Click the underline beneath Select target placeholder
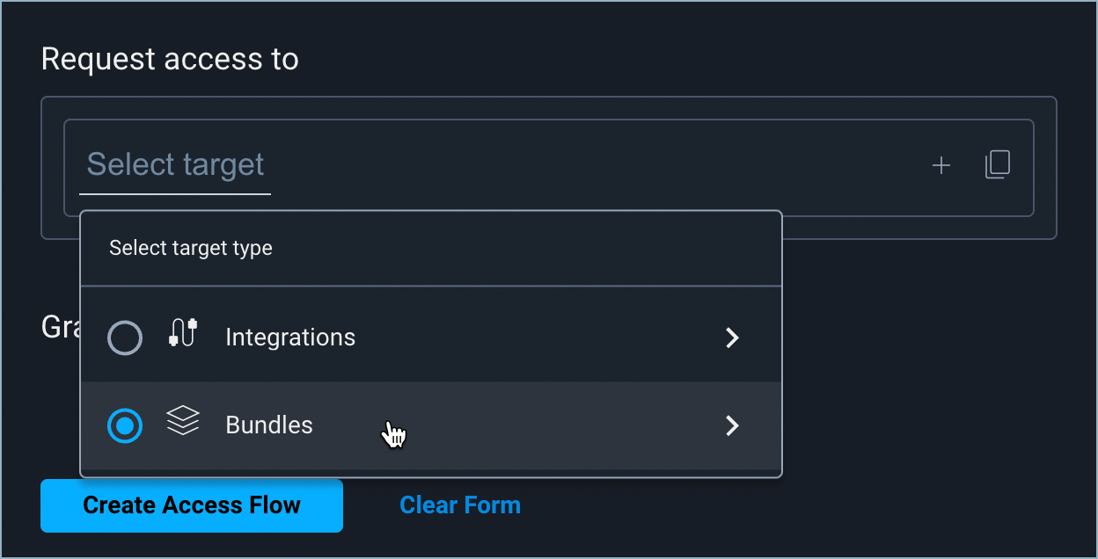Viewport: 1098px width, 559px height. click(175, 192)
